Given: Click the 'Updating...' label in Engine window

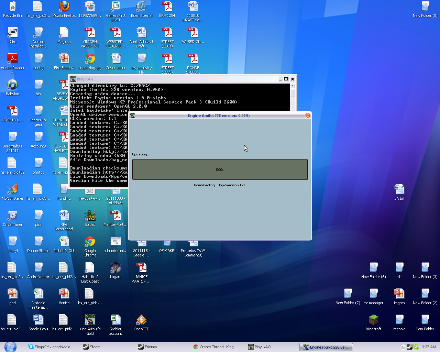Looking at the screenshot, I should (x=141, y=154).
